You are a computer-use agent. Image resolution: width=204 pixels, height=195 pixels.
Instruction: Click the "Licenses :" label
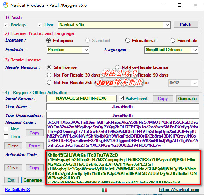pyautogui.click(x=16, y=40)
